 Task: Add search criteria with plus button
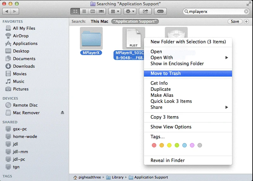246,22
